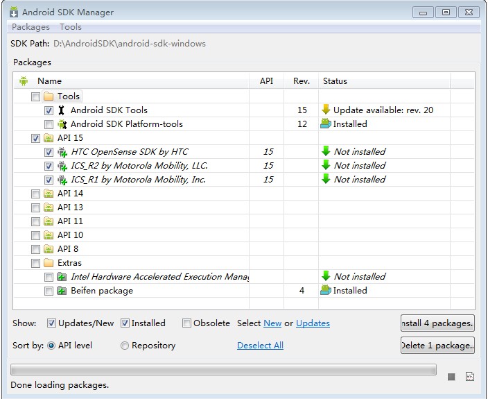488x399 pixels.
Task: Click the green download arrow for HTC OpenSense
Action: click(326, 151)
